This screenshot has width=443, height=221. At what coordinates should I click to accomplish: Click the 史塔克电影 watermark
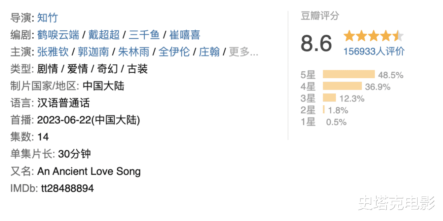click(396, 203)
